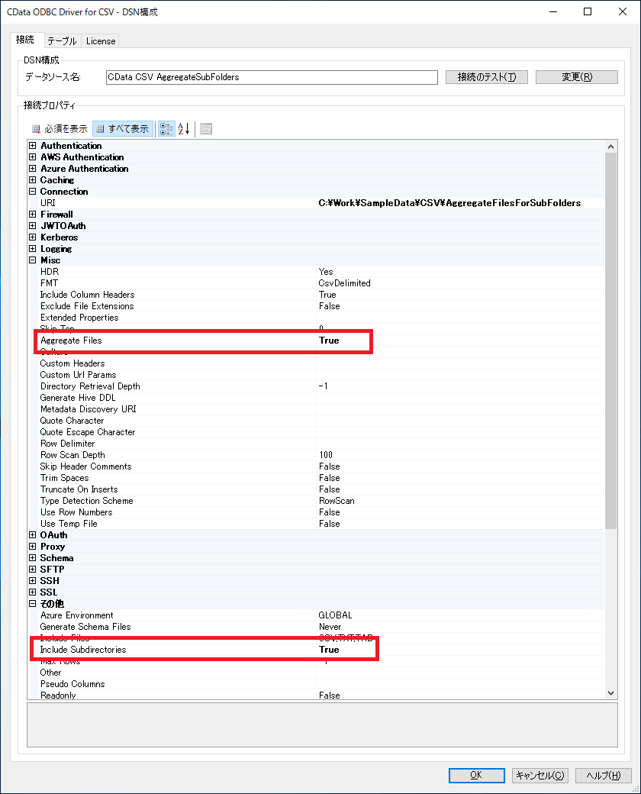Viewport: 641px width, 794px height.
Task: Expand the Proxy category
Action: click(x=32, y=547)
